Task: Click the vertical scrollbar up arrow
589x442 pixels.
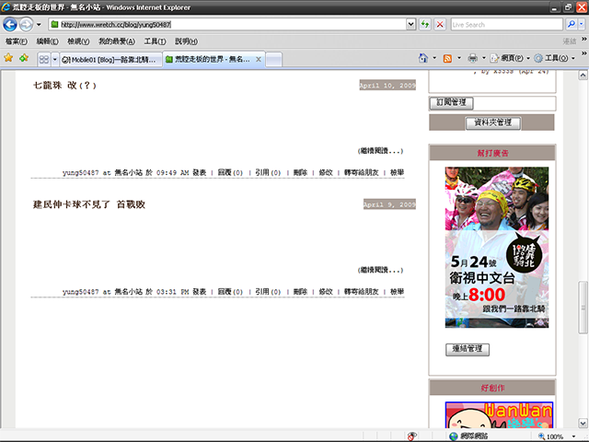Action: click(x=583, y=76)
